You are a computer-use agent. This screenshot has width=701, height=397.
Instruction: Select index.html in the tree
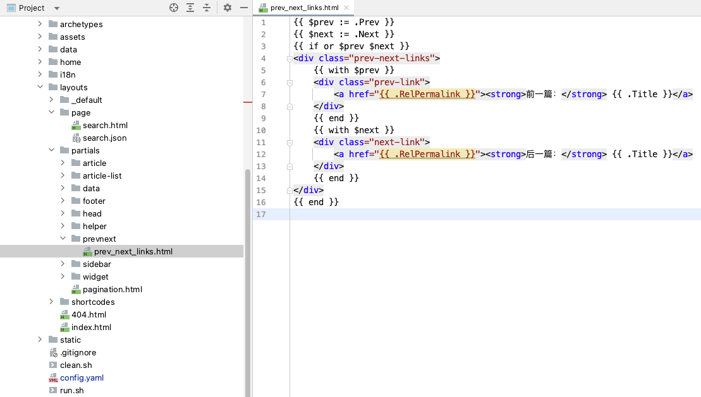pyautogui.click(x=91, y=328)
